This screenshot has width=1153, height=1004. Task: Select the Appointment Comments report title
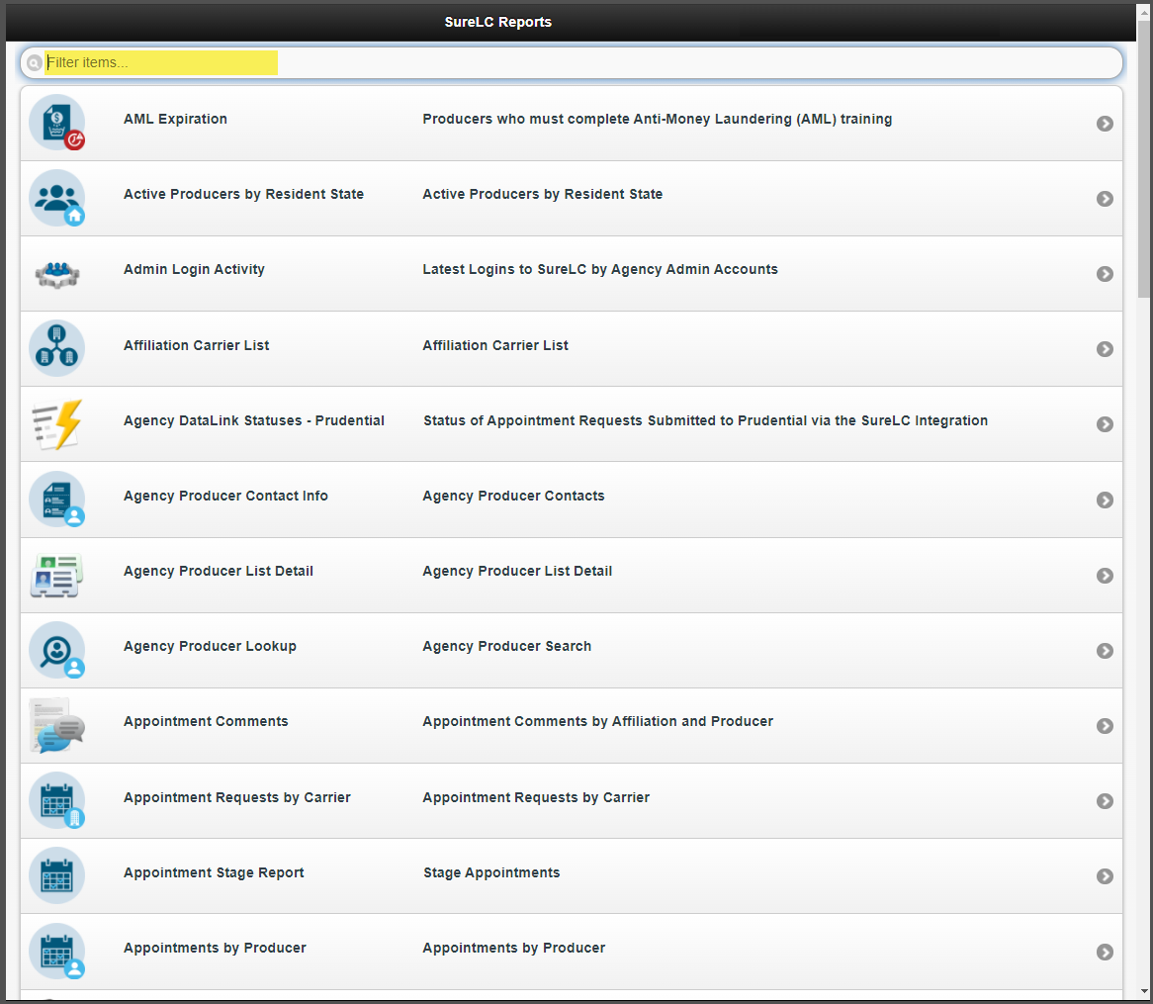206,721
